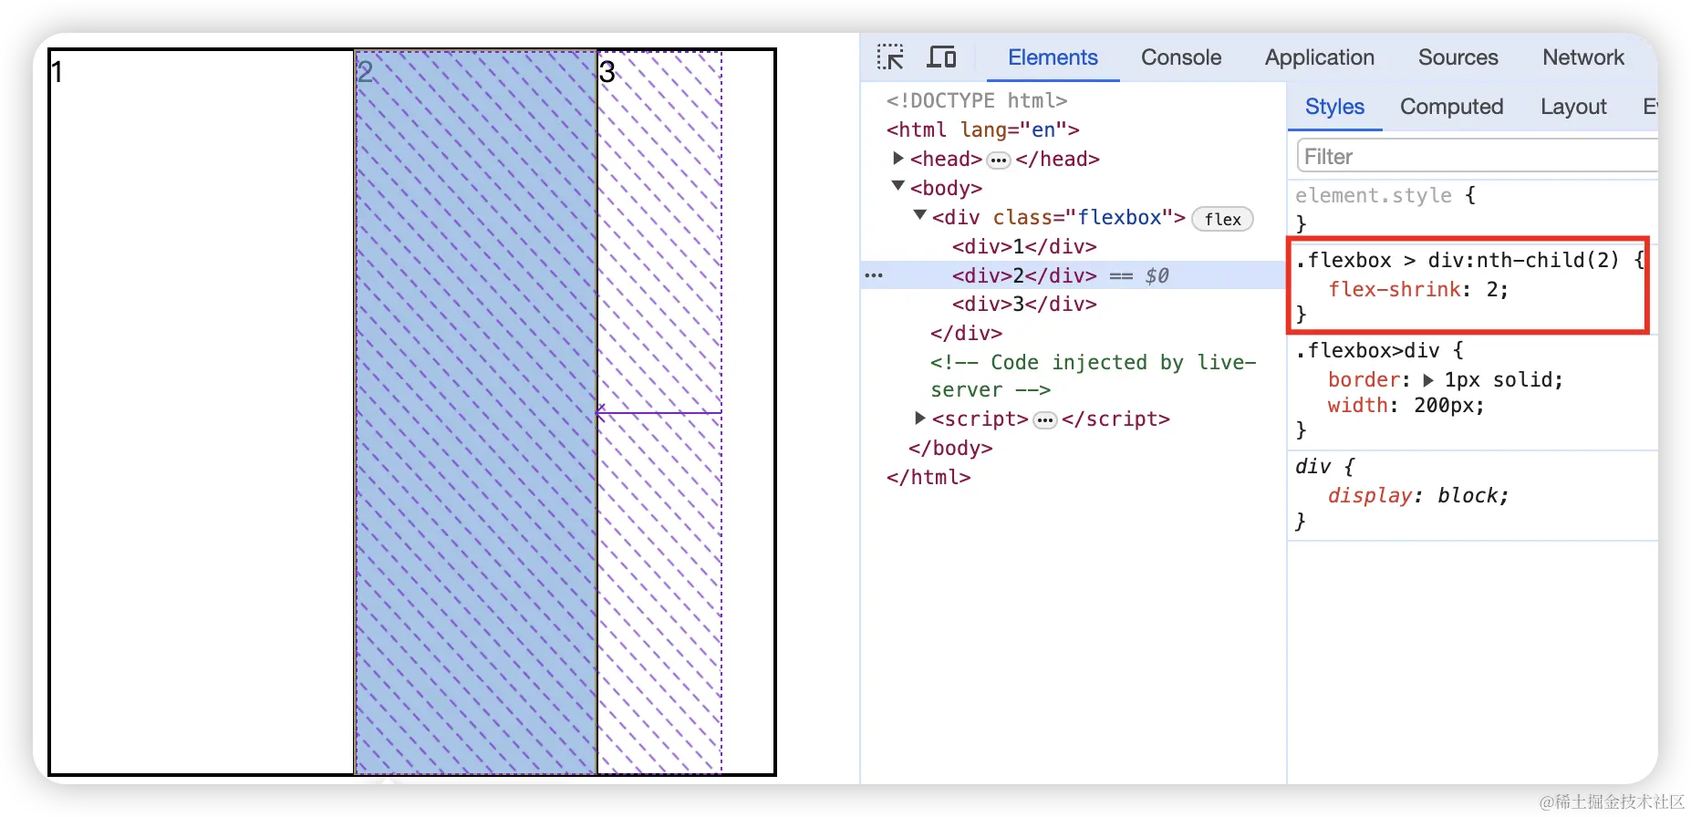
Task: Click the flex-shrink value 2
Action: pos(1492,289)
